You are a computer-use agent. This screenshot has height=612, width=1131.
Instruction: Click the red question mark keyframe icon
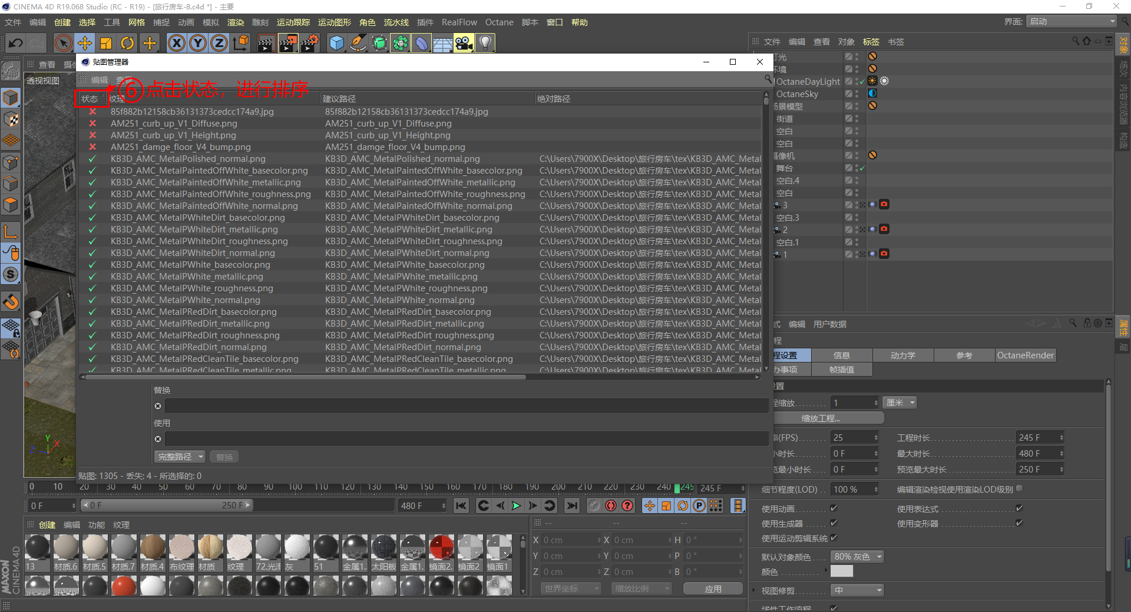coord(627,505)
